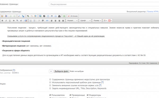Open the 'Формат' dropdown
This screenshot has width=159, height=98.
point(72,21)
